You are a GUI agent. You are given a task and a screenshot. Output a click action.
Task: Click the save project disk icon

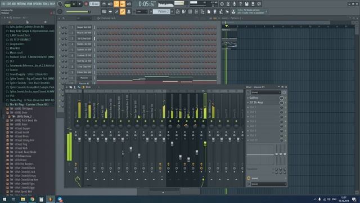(246, 4)
